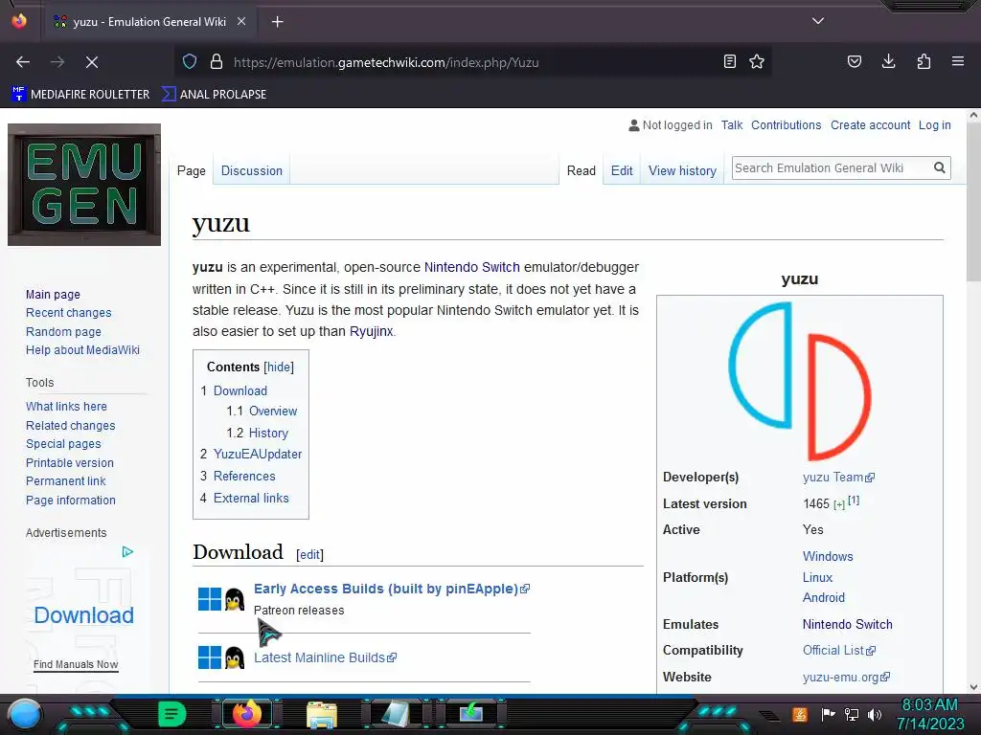Screen dimensions: 981x735
Task: Click Printable version in Tools
Action: pos(69,462)
